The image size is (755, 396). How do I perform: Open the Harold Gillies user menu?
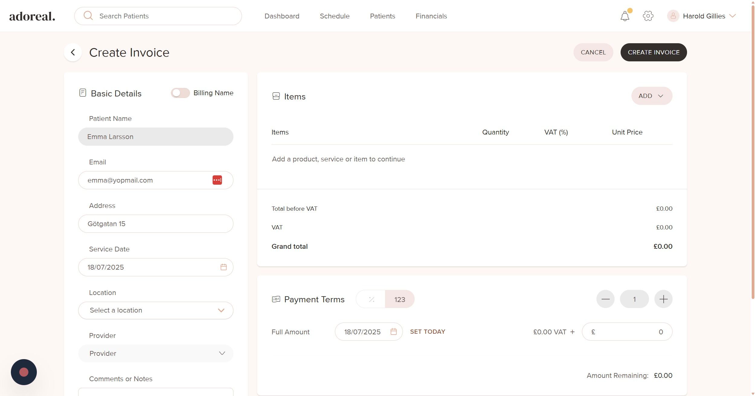point(704,16)
